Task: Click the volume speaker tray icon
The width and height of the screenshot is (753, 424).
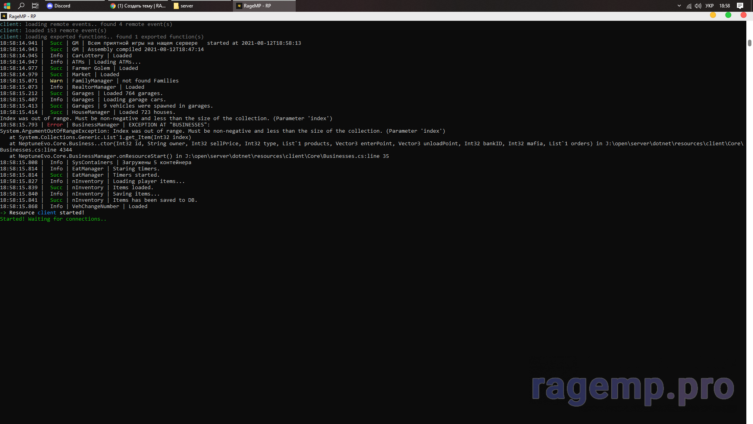Action: [698, 6]
